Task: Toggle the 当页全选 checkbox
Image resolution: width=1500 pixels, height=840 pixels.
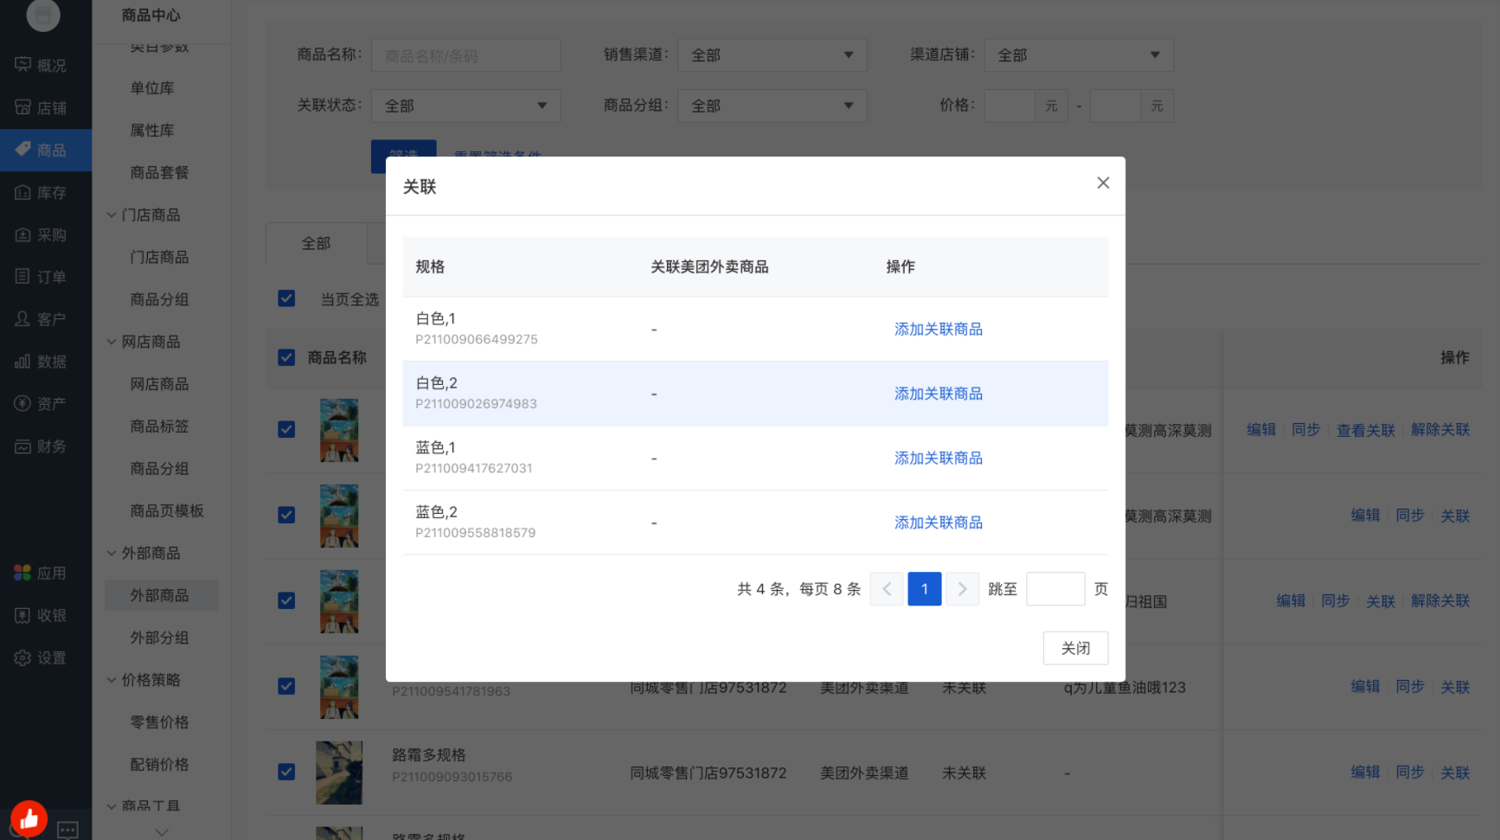Action: pos(286,298)
